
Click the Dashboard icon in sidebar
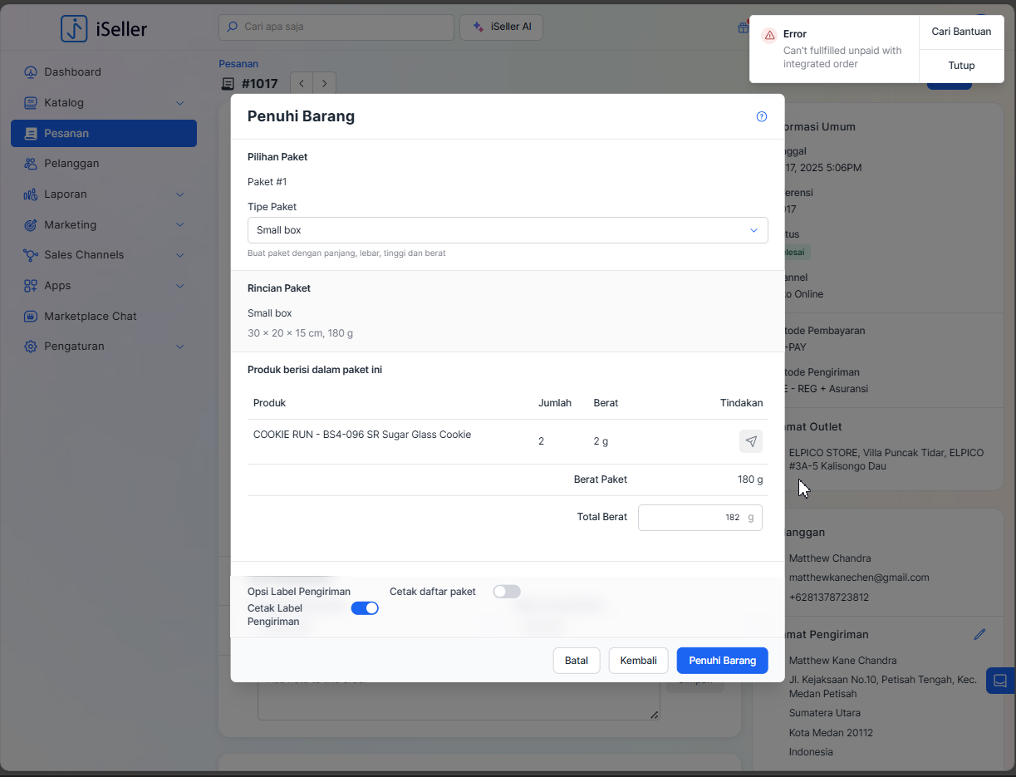[31, 72]
